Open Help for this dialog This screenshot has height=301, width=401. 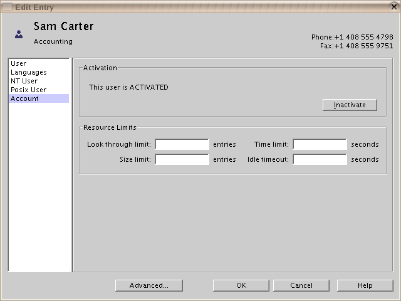[x=365, y=285]
